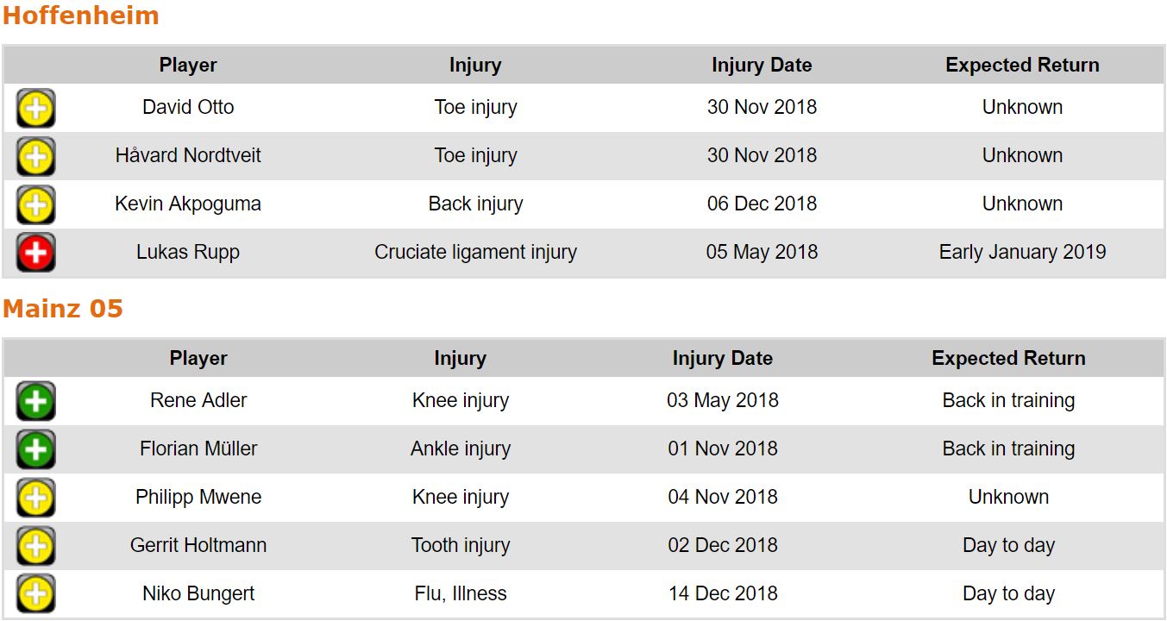This screenshot has height=621, width=1167.
Task: Select player name Lukas Rupp
Action: pyautogui.click(x=188, y=253)
